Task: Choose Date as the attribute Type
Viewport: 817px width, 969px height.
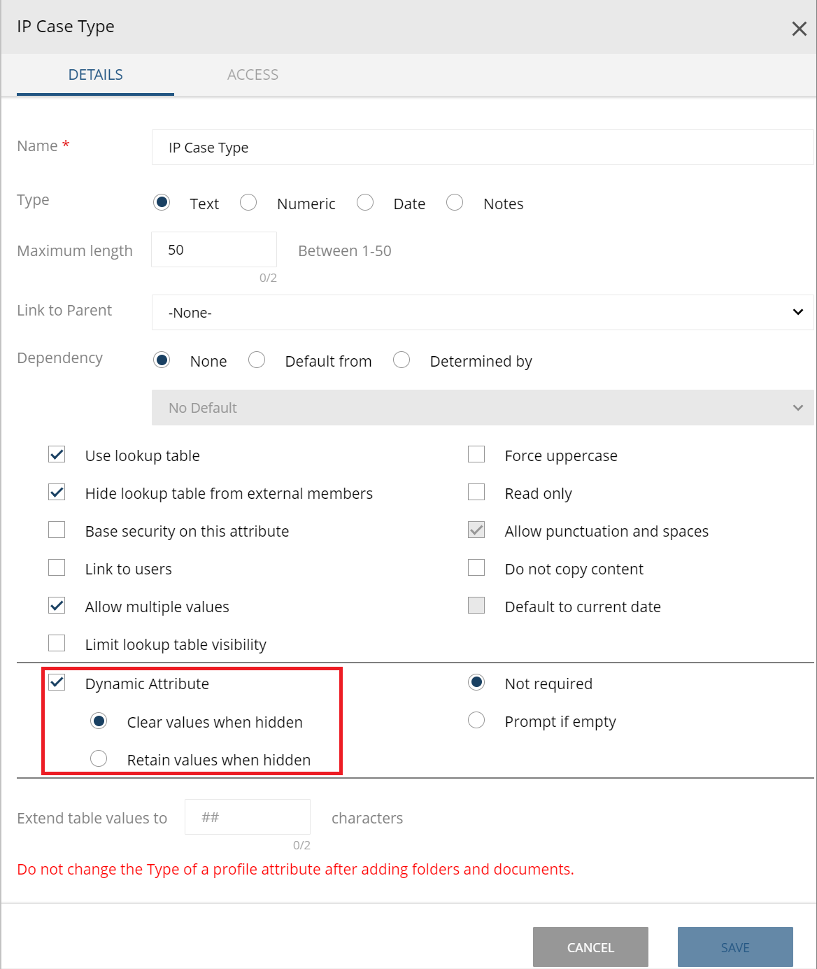Action: (x=365, y=202)
